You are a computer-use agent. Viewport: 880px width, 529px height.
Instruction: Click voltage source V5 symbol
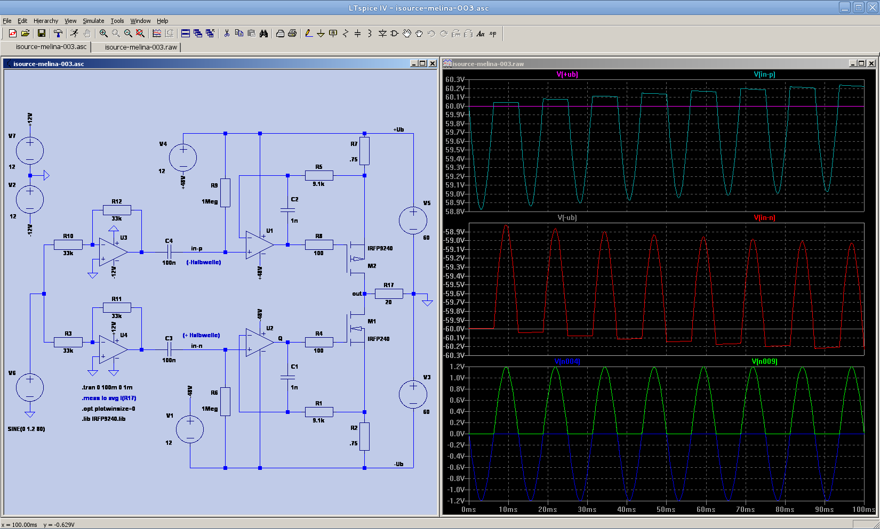[x=413, y=221]
